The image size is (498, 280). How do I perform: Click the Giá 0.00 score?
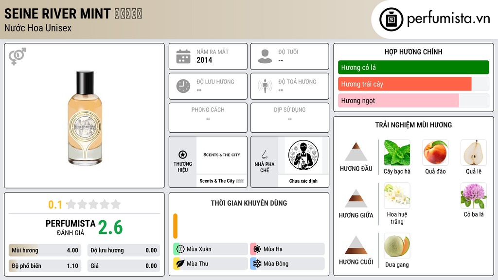[x=124, y=266]
